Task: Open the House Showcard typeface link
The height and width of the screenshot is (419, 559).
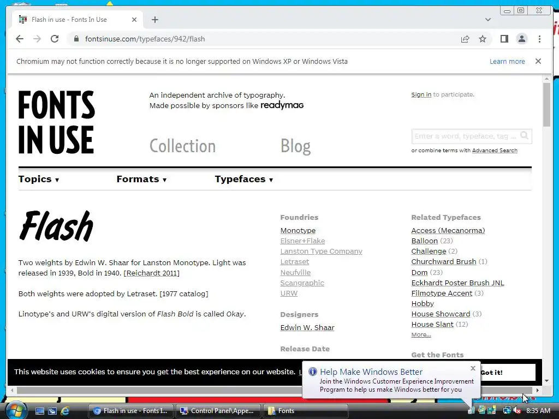Action: point(441,314)
